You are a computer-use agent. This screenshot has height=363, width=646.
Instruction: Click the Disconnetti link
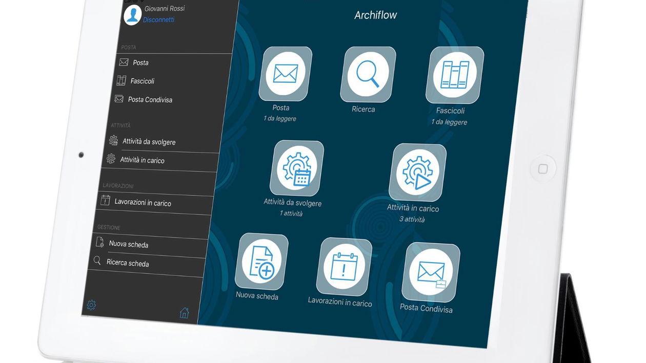coord(158,20)
